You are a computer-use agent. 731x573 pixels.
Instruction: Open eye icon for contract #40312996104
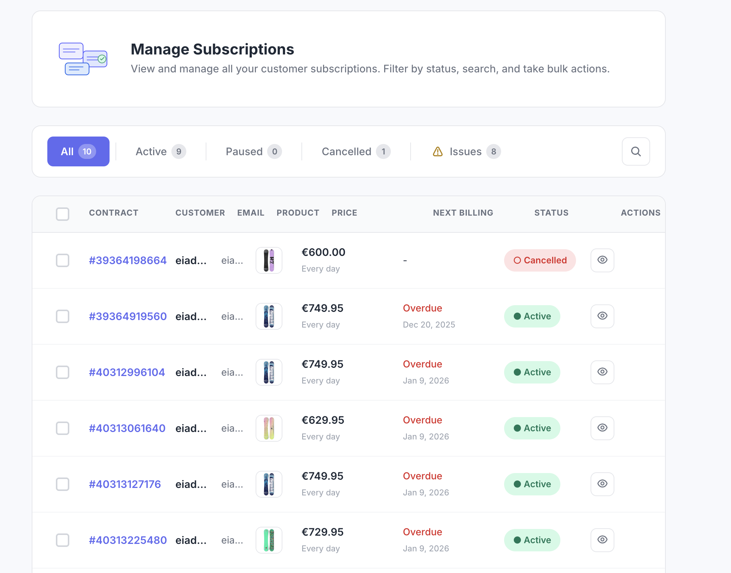pos(602,372)
